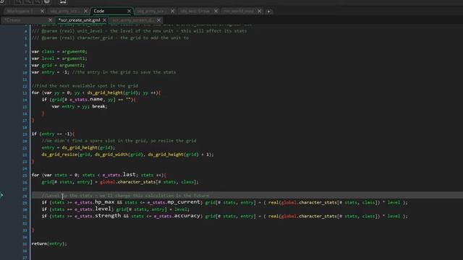Click 'e_stats.name' in the if condition
The width and height of the screenshot is (463, 260).
point(86,100)
